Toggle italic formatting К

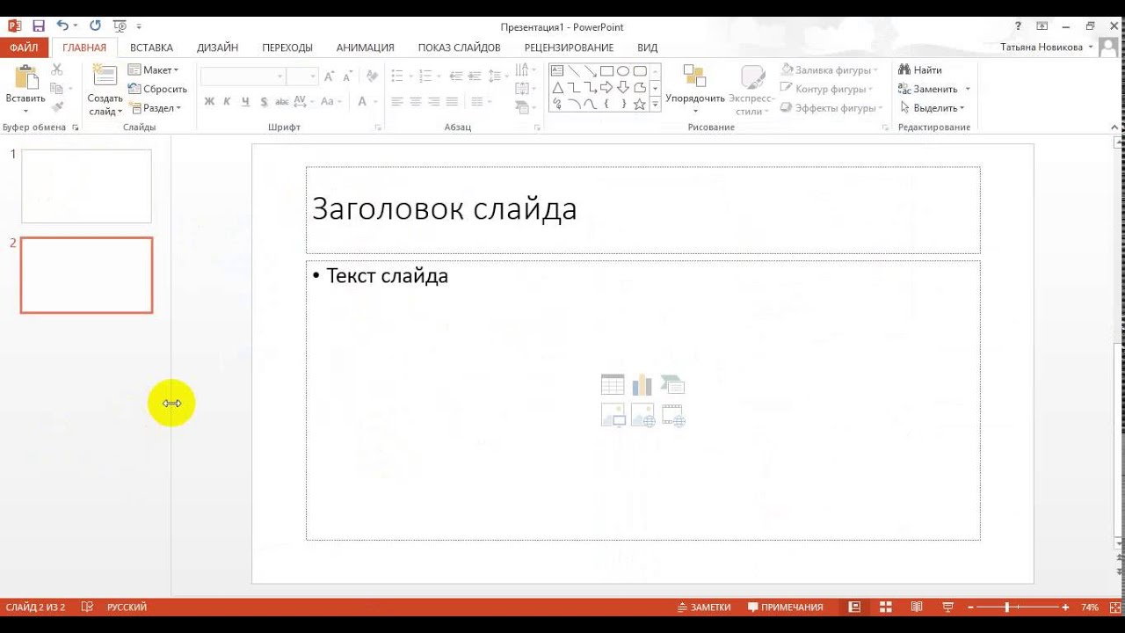227,102
